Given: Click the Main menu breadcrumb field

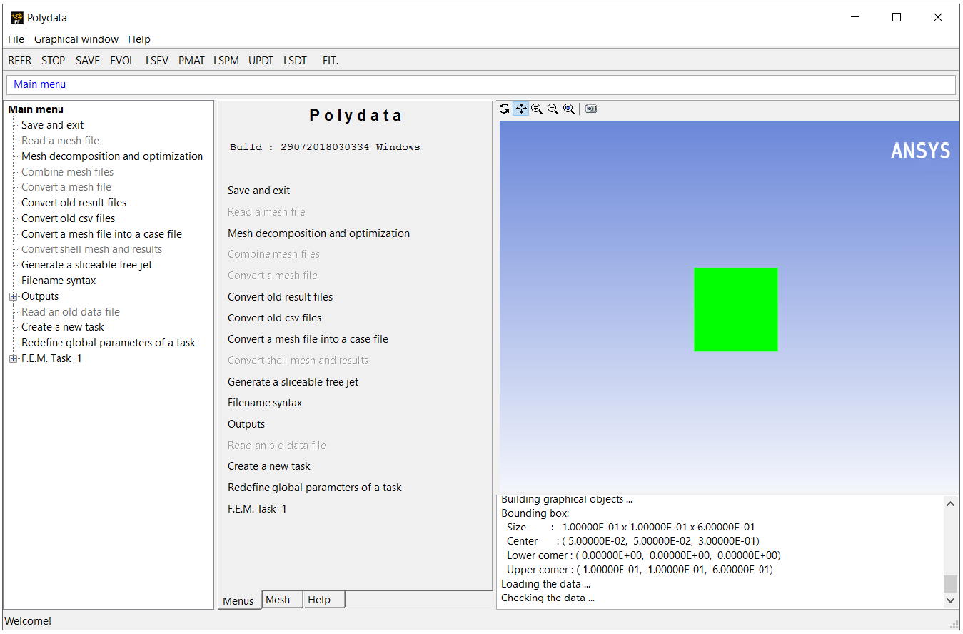Looking at the screenshot, I should (481, 84).
